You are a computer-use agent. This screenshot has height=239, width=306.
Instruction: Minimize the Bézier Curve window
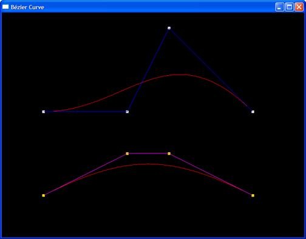coord(279,7)
